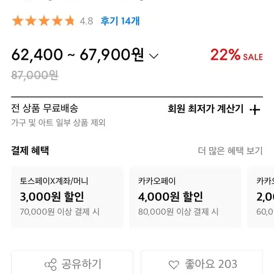Click the 공유하기 button
Viewport: 274px width, 274px height.
(72, 262)
